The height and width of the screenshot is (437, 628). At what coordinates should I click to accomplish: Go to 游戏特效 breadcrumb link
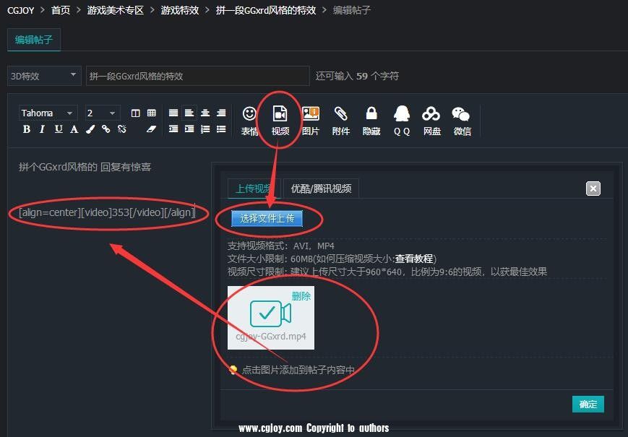click(180, 10)
